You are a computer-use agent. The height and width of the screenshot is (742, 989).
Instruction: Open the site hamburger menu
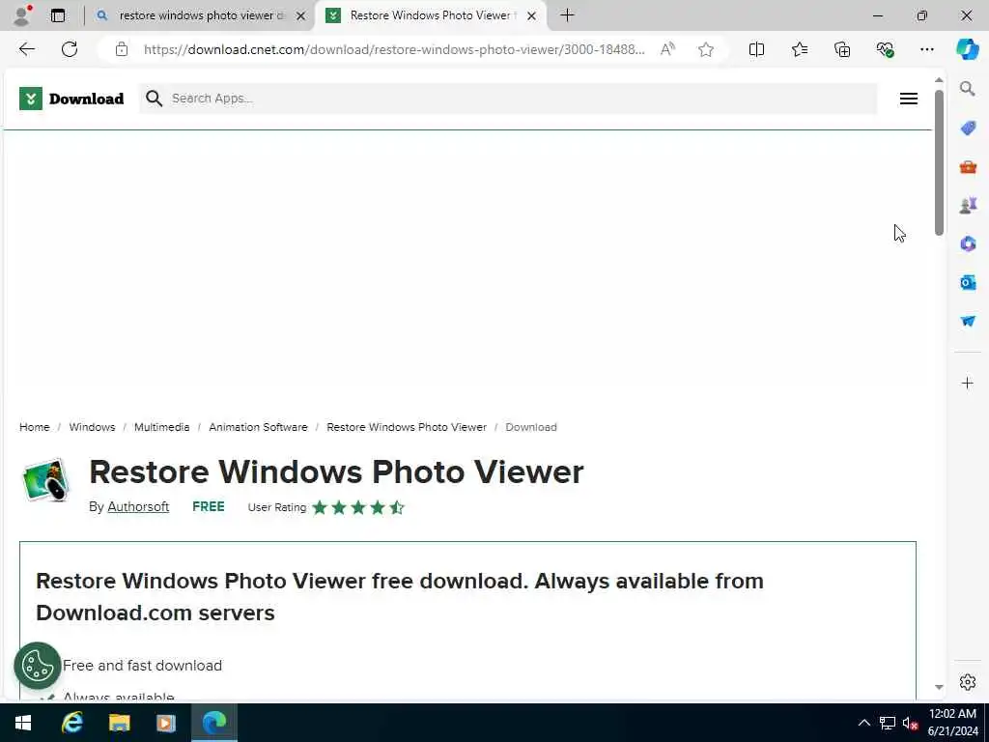click(908, 99)
